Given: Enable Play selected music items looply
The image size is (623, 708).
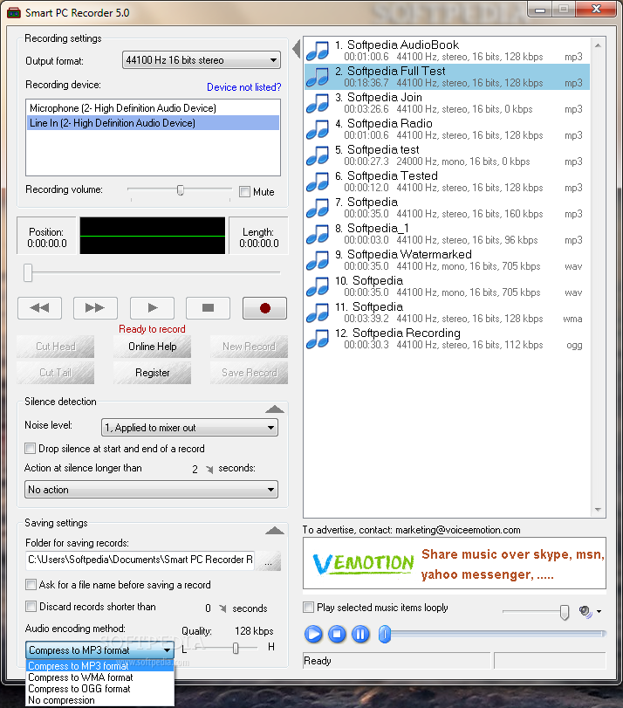Looking at the screenshot, I should tap(308, 608).
